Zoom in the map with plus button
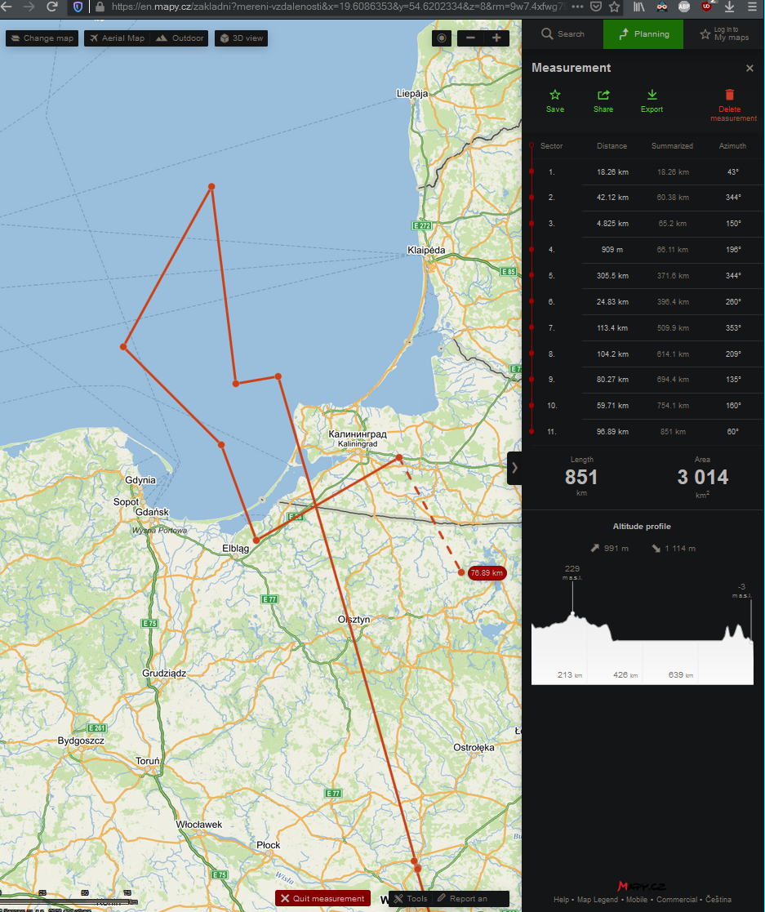765x912 pixels. [496, 38]
